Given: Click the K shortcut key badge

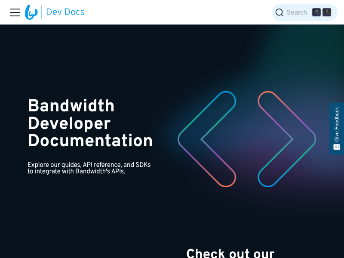Looking at the screenshot, I should tap(327, 12).
